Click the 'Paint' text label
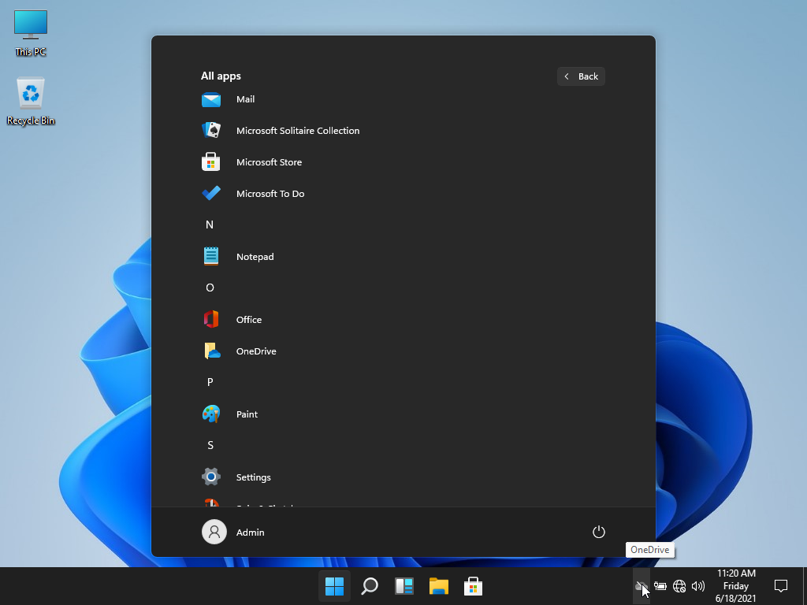This screenshot has height=605, width=807. pyautogui.click(x=247, y=414)
